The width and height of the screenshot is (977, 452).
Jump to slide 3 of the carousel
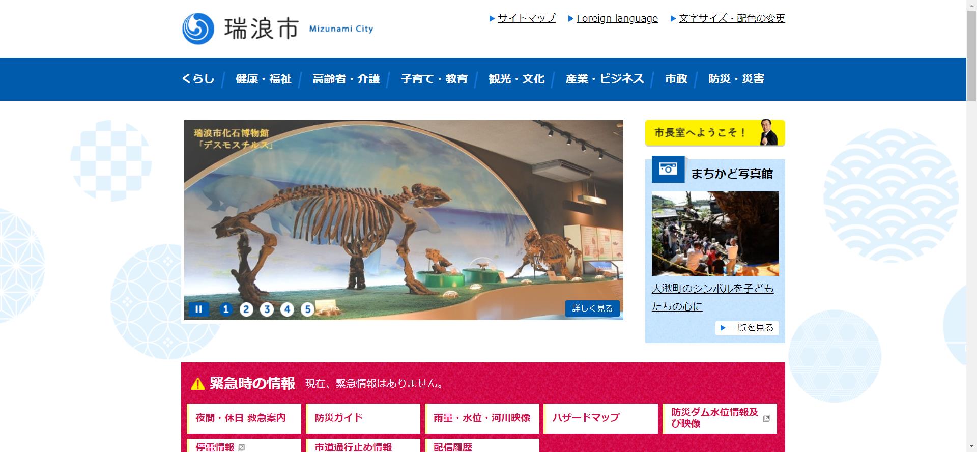267,309
